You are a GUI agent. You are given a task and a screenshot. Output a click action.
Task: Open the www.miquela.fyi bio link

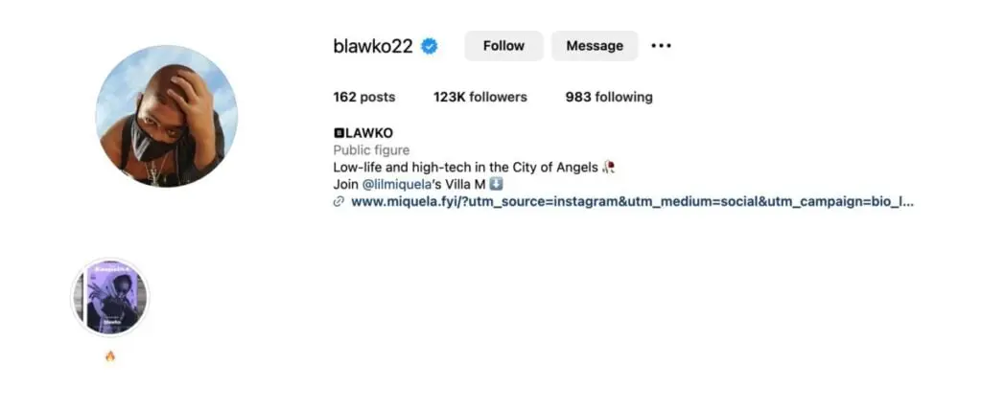click(632, 201)
